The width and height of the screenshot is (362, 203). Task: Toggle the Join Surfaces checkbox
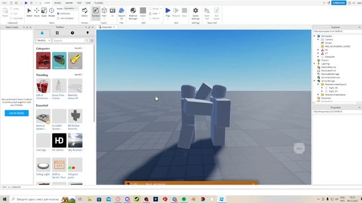[58, 18]
